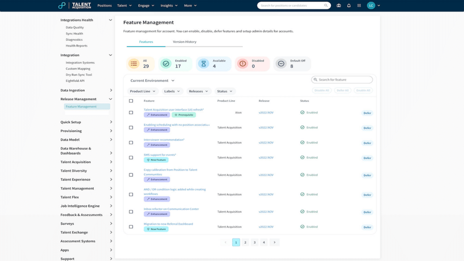The height and width of the screenshot is (261, 464).
Task: Click Enhancement label on Interviewer recommendation row
Action: tap(157, 145)
